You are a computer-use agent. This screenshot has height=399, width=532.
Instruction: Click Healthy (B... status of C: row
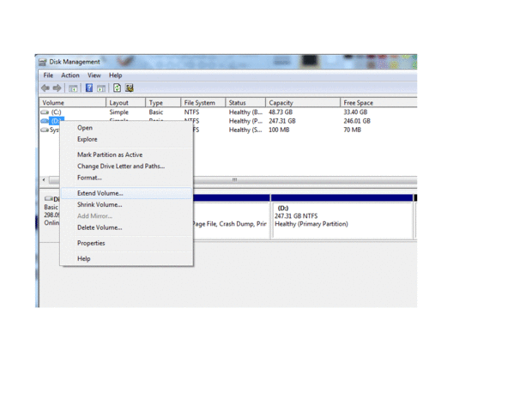(x=245, y=112)
